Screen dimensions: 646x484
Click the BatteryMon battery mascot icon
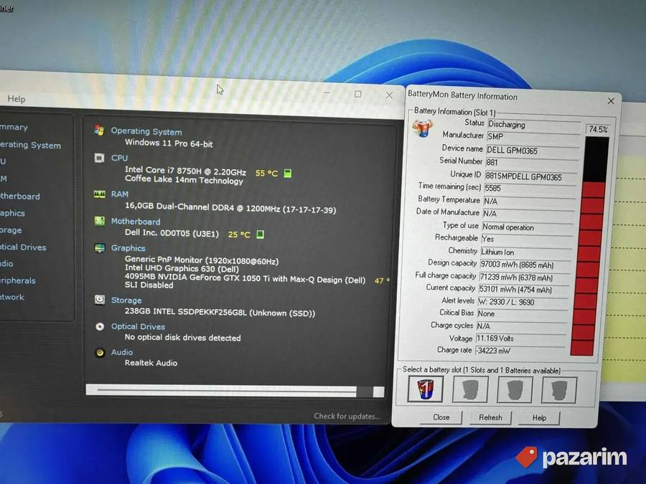click(423, 128)
